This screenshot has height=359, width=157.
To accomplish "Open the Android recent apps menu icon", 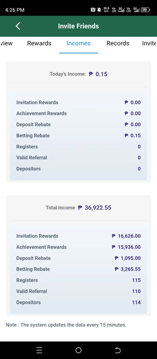I will coord(39,350).
